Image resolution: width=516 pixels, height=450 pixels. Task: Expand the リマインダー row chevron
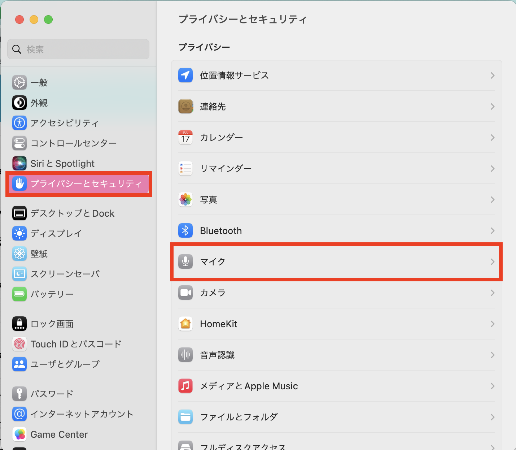492,169
